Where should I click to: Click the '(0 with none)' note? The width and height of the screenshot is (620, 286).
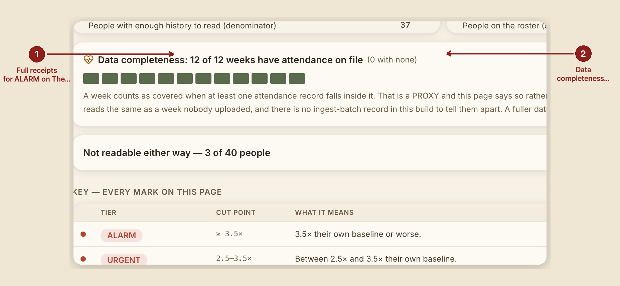[x=392, y=60]
